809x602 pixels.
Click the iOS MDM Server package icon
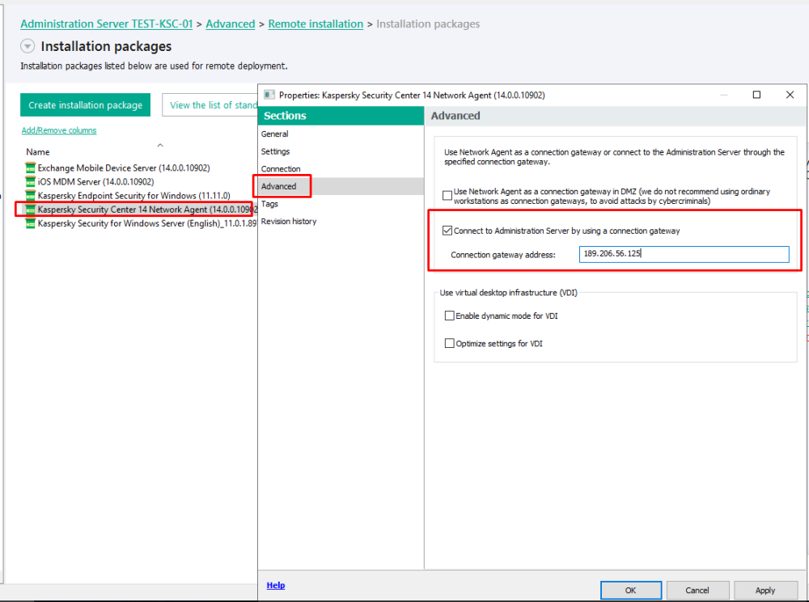coord(31,181)
